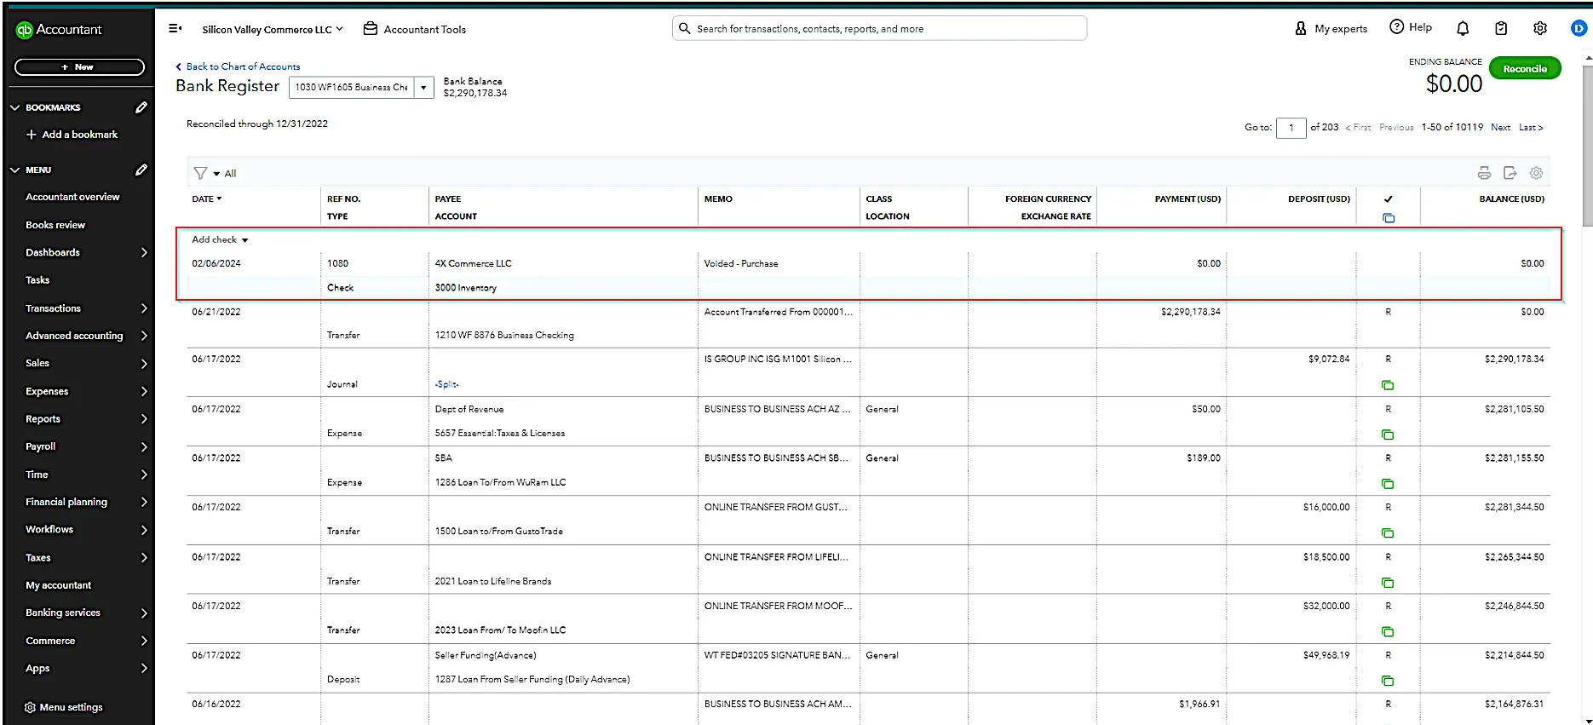The width and height of the screenshot is (1593, 725).
Task: Open attachment icon for $18,500.00 transfer row
Action: click(x=1388, y=583)
